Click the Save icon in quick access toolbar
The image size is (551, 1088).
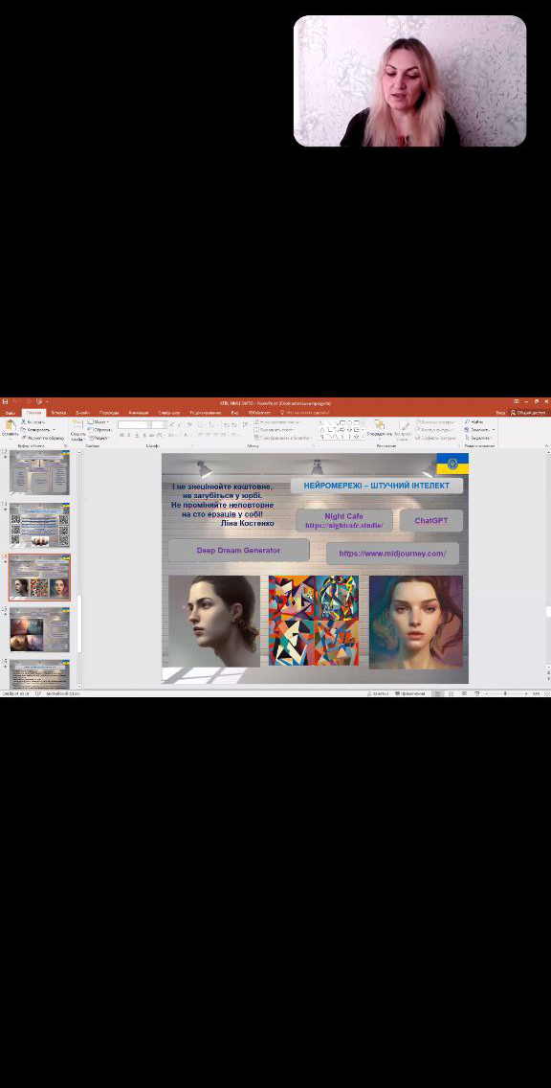tap(5, 401)
